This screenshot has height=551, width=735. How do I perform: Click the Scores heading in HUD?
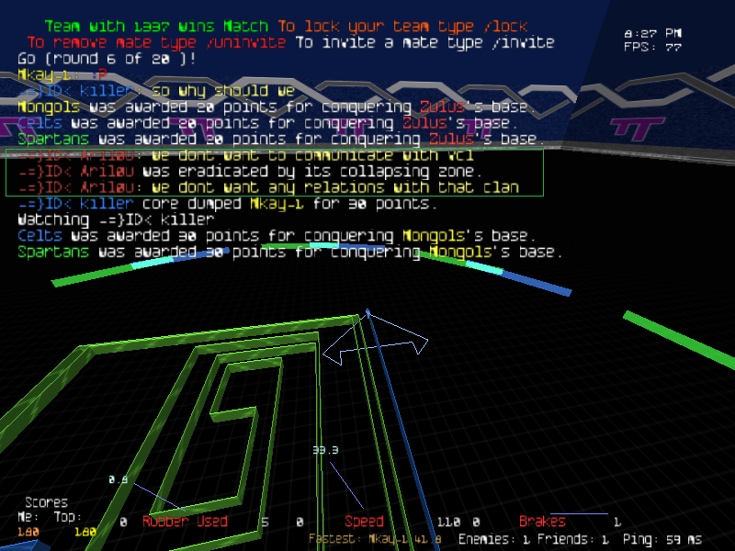(46, 502)
